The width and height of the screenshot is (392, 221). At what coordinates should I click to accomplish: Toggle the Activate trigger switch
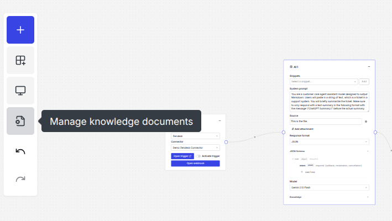[x=198, y=156]
